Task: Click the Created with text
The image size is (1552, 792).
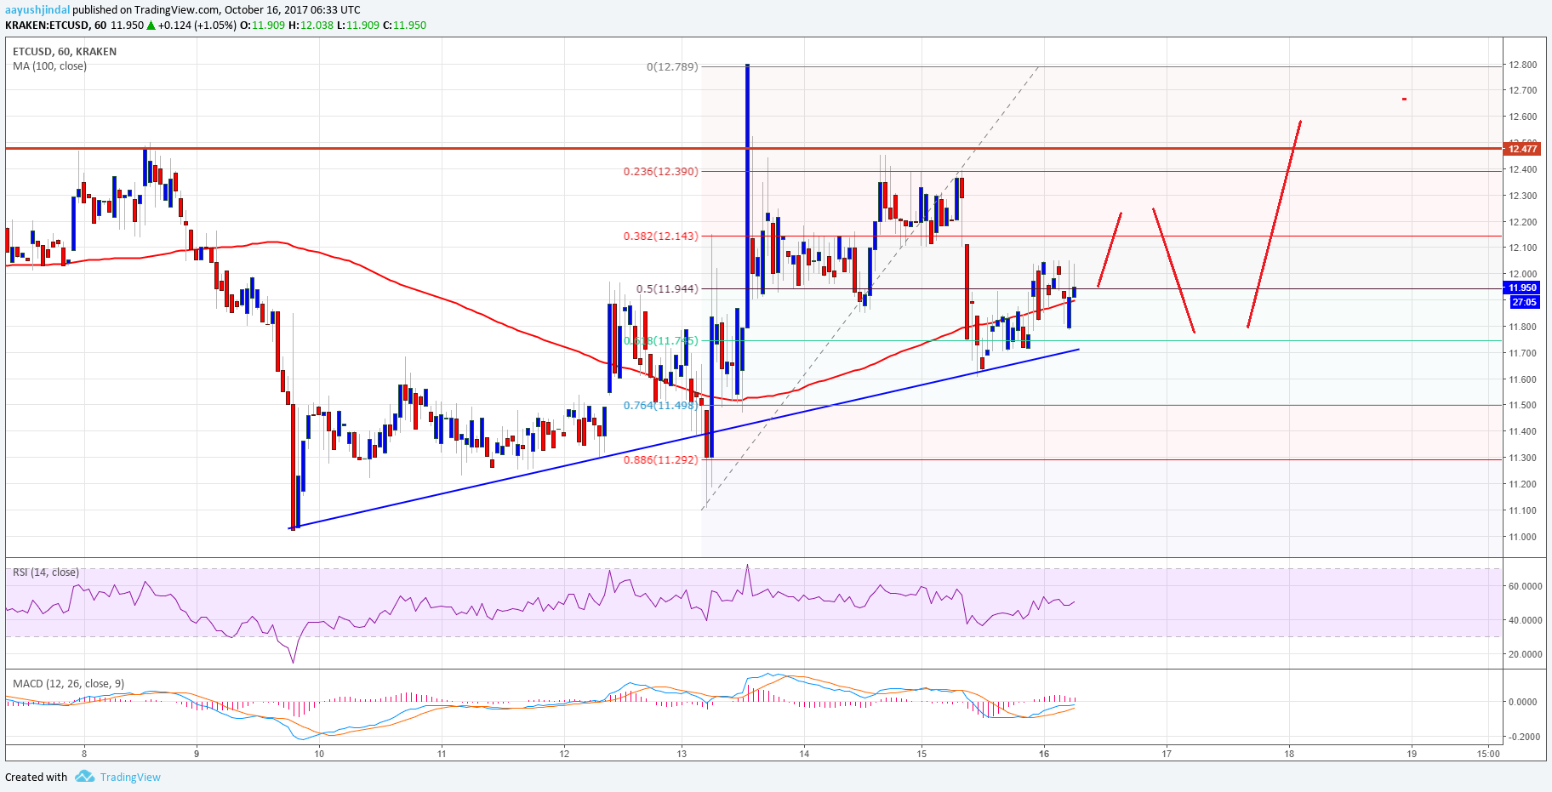Action: click(x=36, y=777)
